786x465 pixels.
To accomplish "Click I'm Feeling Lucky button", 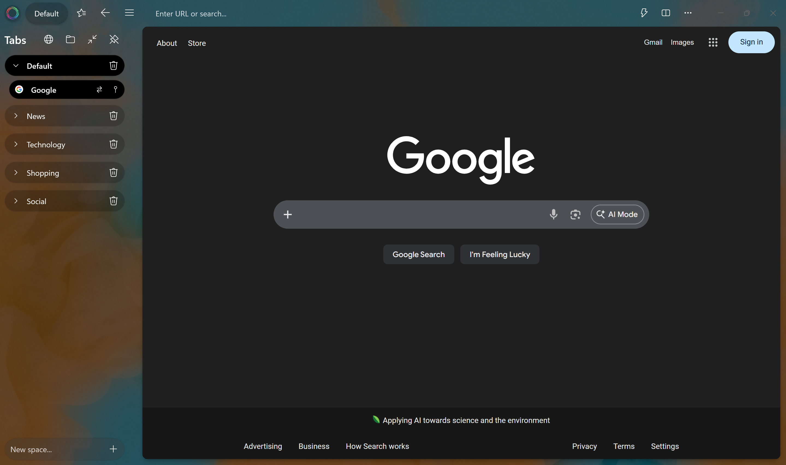I will (500, 254).
